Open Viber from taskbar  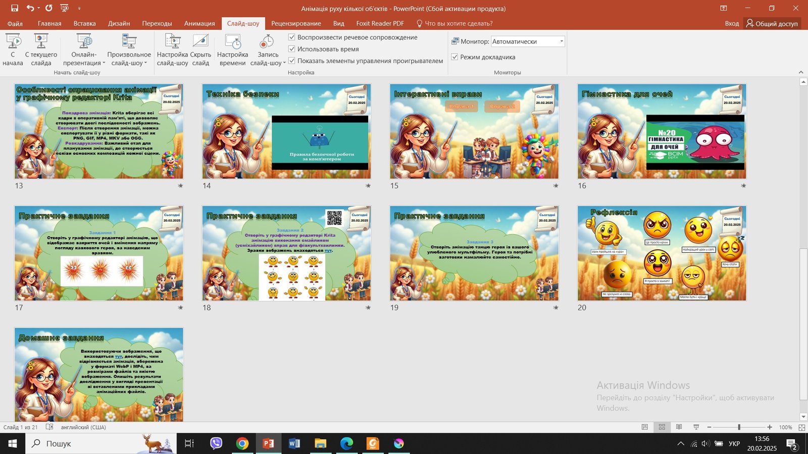point(216,443)
